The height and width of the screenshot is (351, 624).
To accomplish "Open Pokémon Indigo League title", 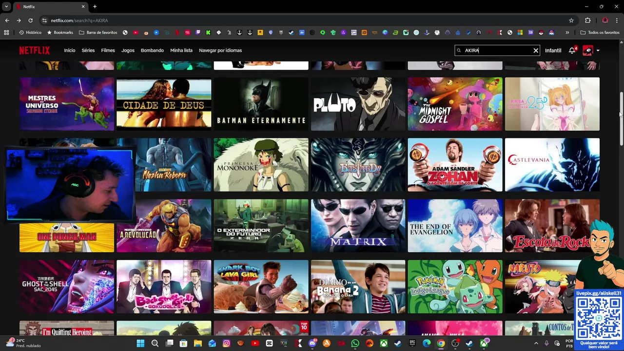I will coord(455,287).
